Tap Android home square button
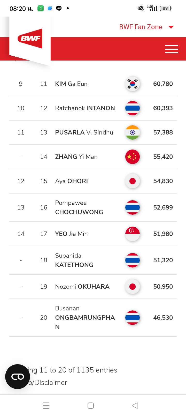Viewport: 186px width, 417px height. pos(91,406)
